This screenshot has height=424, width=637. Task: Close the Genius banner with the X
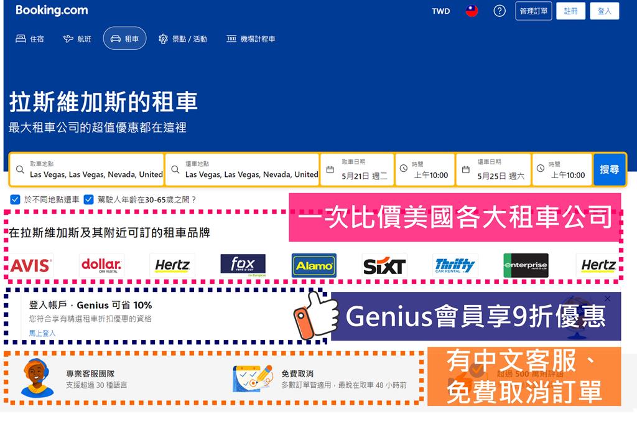pyautogui.click(x=607, y=298)
